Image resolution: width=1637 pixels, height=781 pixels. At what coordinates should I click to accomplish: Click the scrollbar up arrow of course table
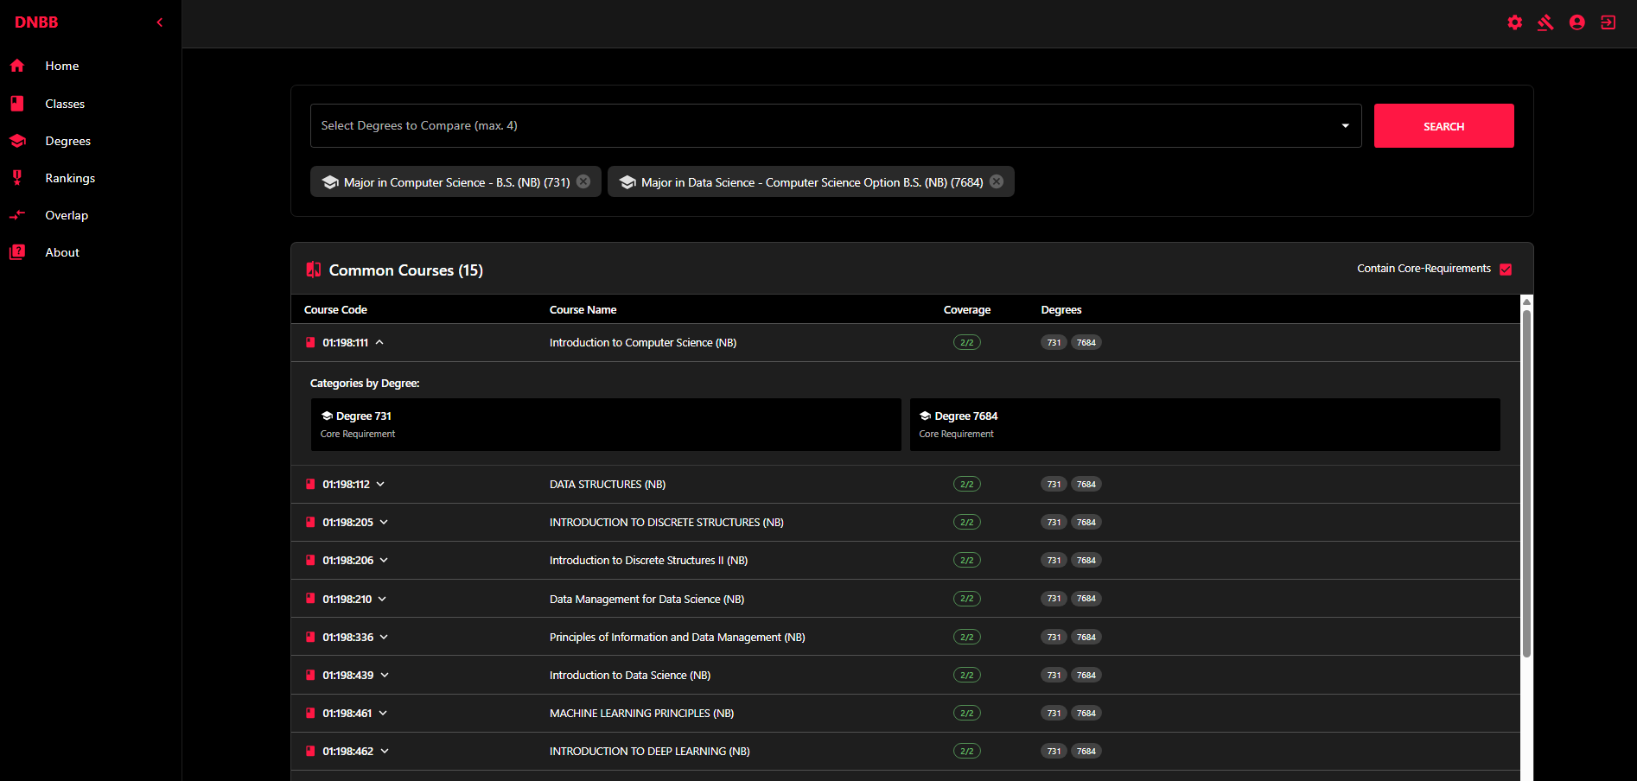(1526, 302)
